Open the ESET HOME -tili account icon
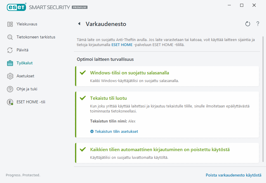This screenshot has width=266, height=183. (x=10, y=102)
